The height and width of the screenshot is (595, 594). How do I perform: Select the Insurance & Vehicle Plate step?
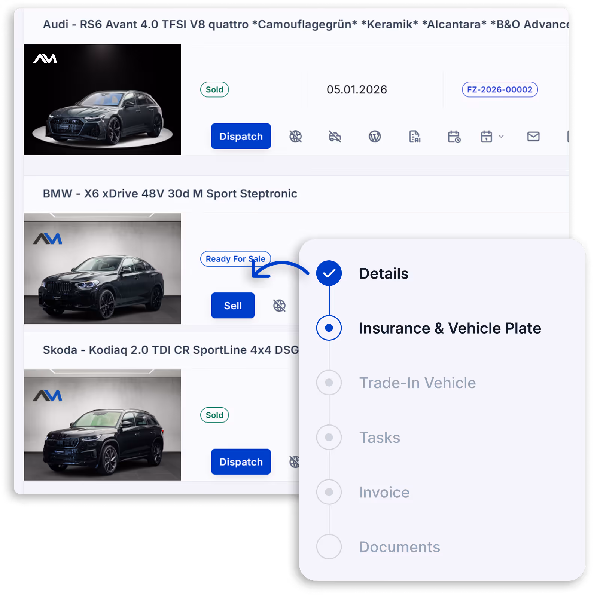450,328
